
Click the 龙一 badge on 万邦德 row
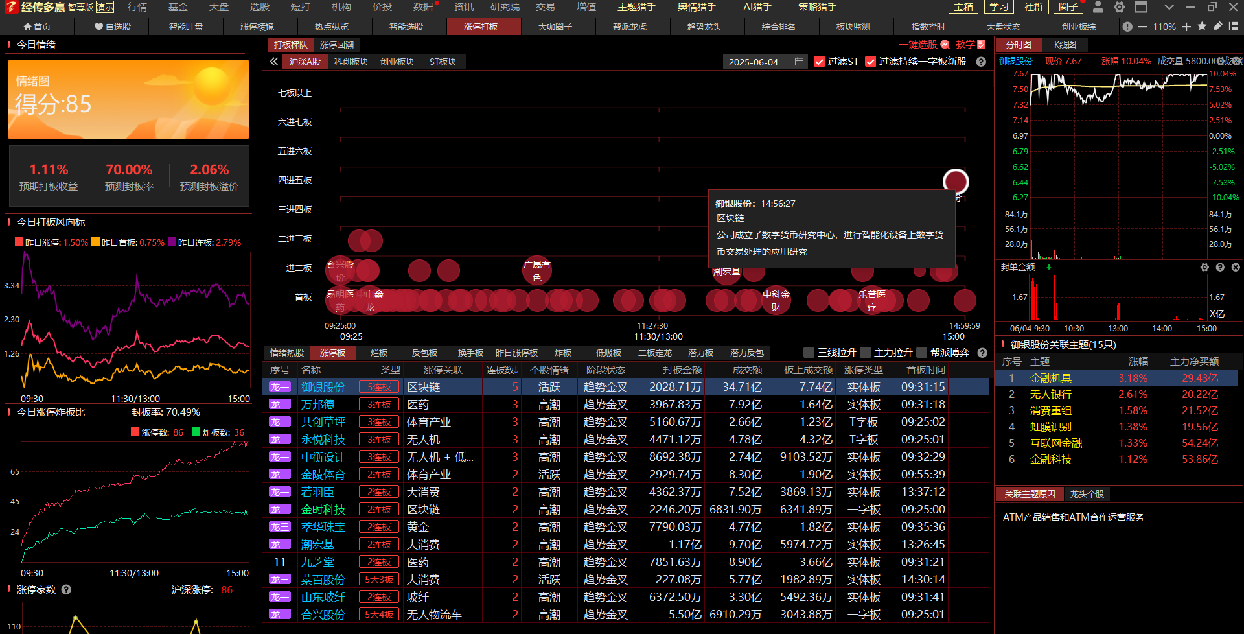point(280,405)
